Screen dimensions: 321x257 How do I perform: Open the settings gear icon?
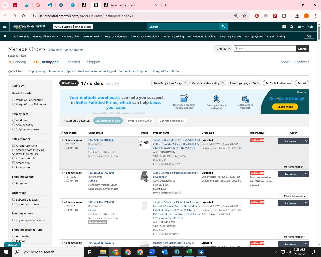tap(292, 27)
